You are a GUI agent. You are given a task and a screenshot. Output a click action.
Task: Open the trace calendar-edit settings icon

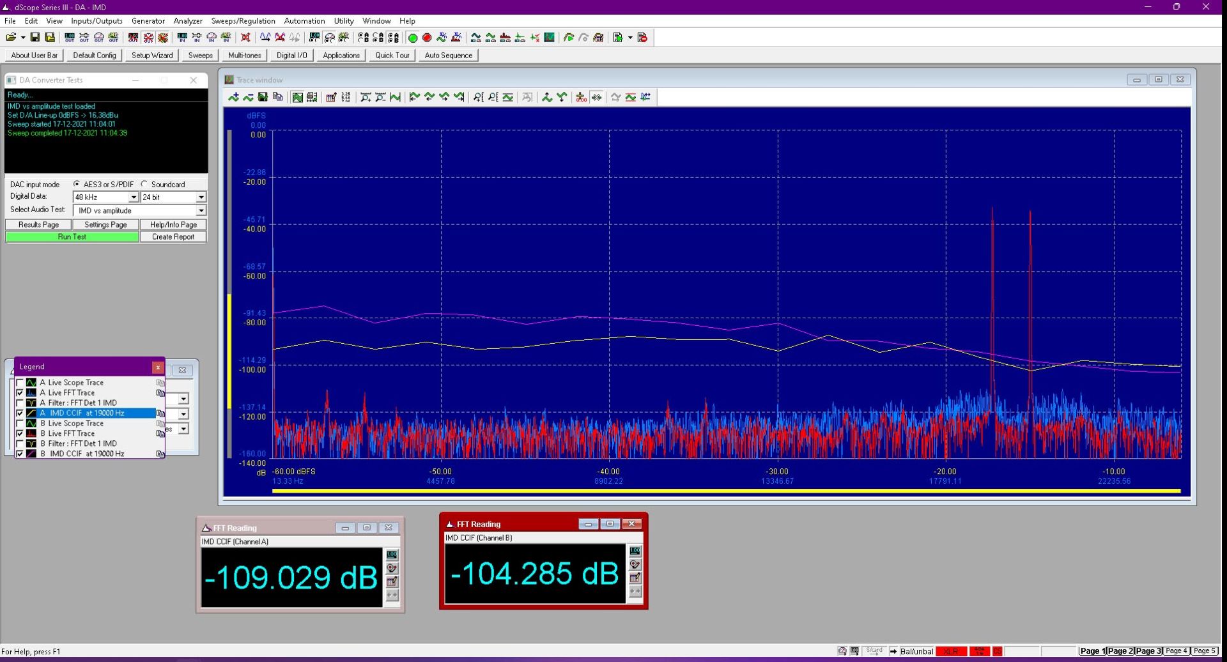click(331, 97)
